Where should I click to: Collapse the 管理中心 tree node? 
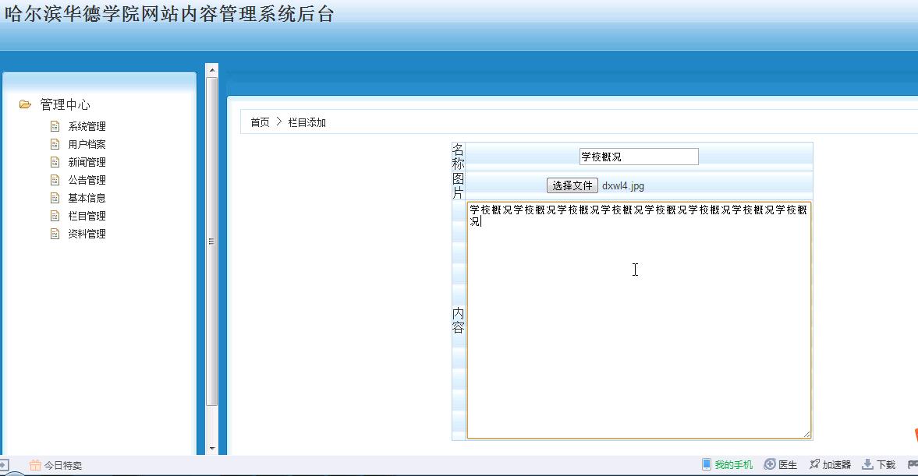(x=65, y=104)
